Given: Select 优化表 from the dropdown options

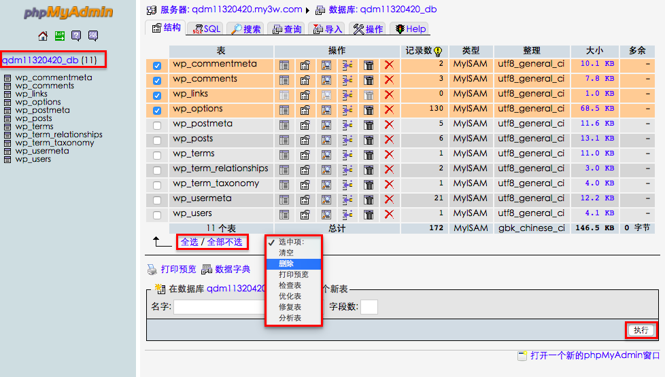Looking at the screenshot, I should point(290,296).
